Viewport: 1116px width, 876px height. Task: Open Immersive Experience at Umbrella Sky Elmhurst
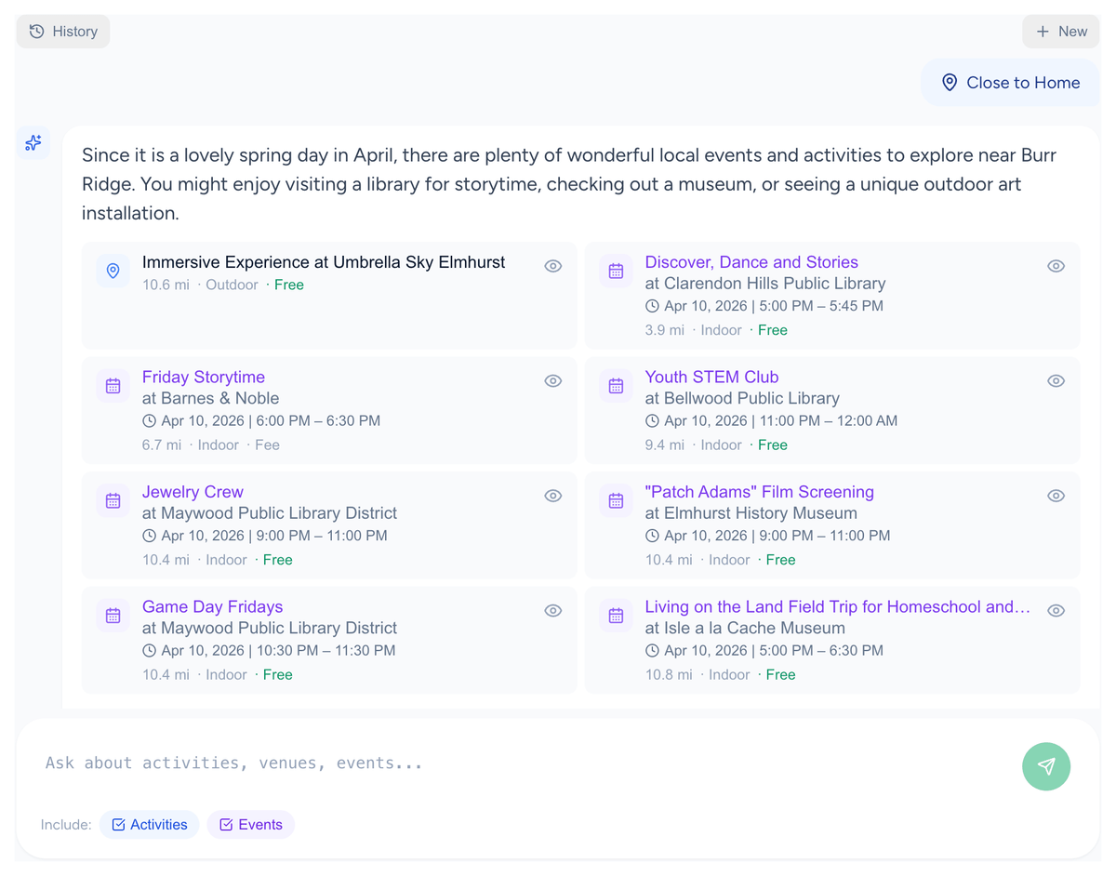tap(324, 262)
